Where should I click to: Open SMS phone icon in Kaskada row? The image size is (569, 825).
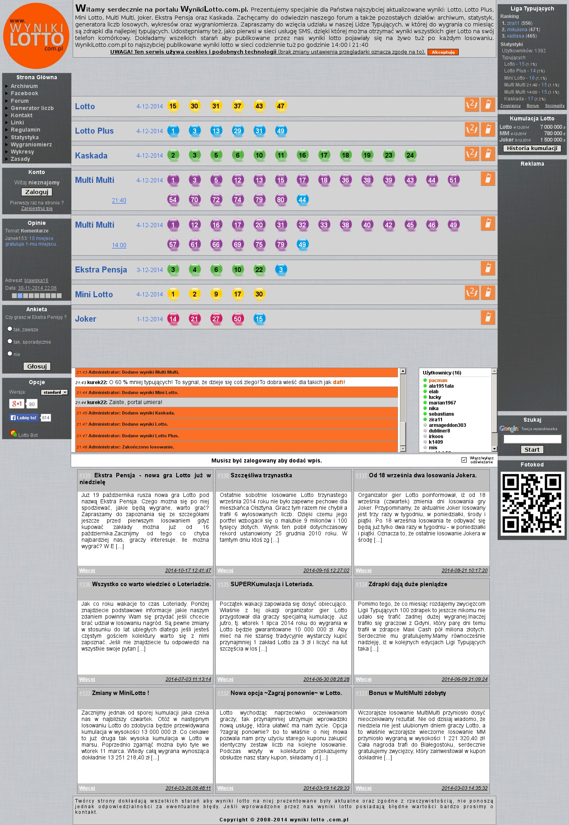tap(488, 154)
